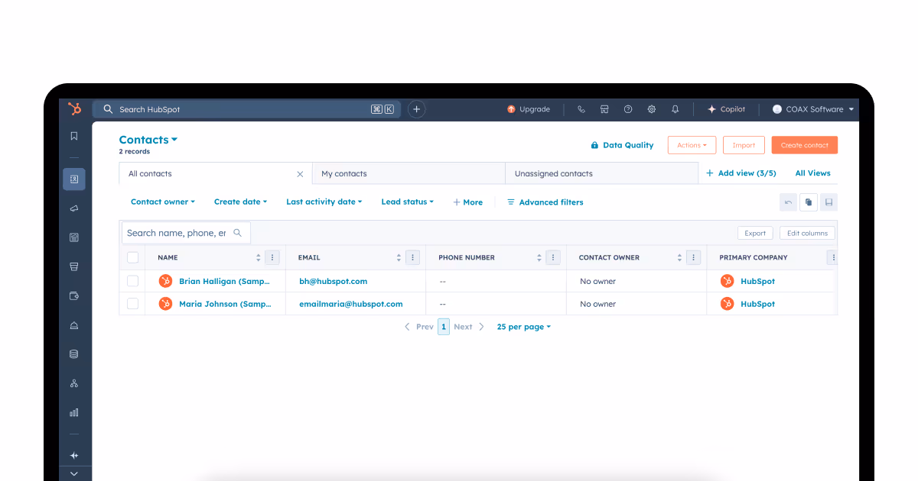Viewport: 918px width, 481px height.
Task: Open the Marketing megaphone sidebar icon
Action: pos(74,208)
